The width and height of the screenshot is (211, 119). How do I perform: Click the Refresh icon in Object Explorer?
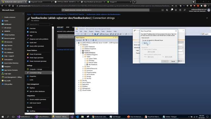point(93,40)
